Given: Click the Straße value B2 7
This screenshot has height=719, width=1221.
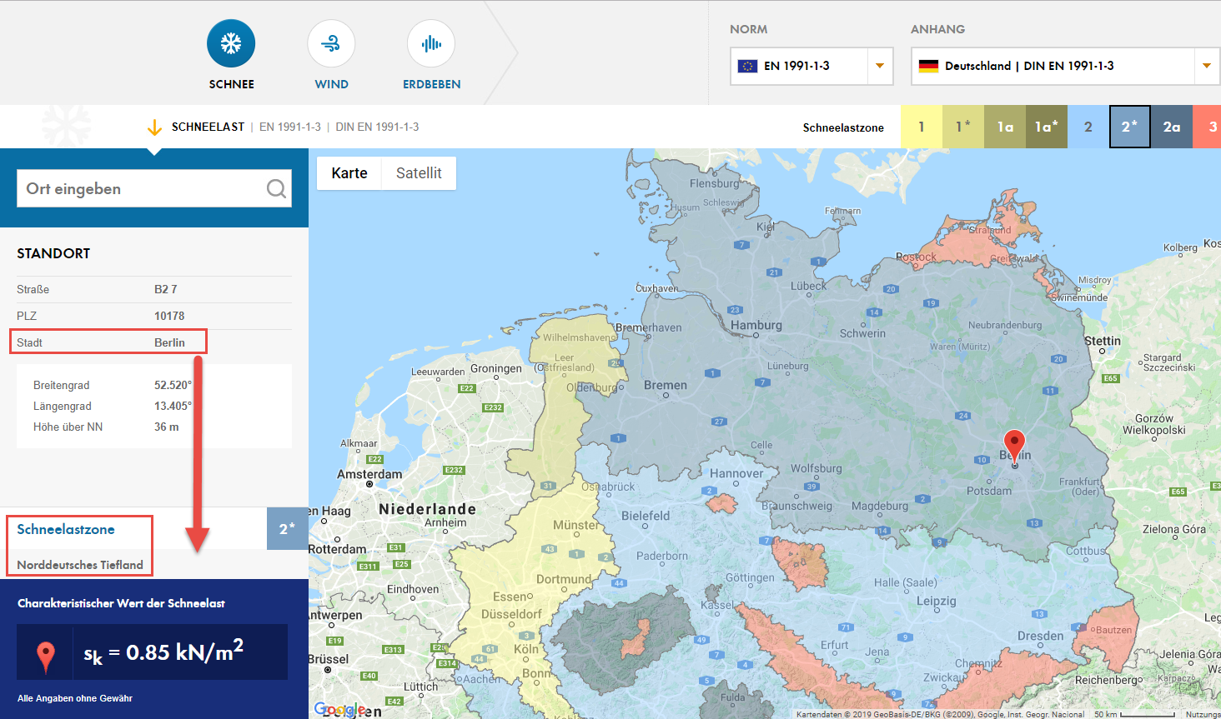Looking at the screenshot, I should 166,289.
